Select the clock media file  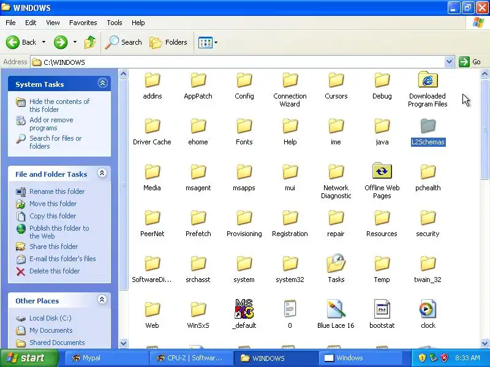(428, 314)
